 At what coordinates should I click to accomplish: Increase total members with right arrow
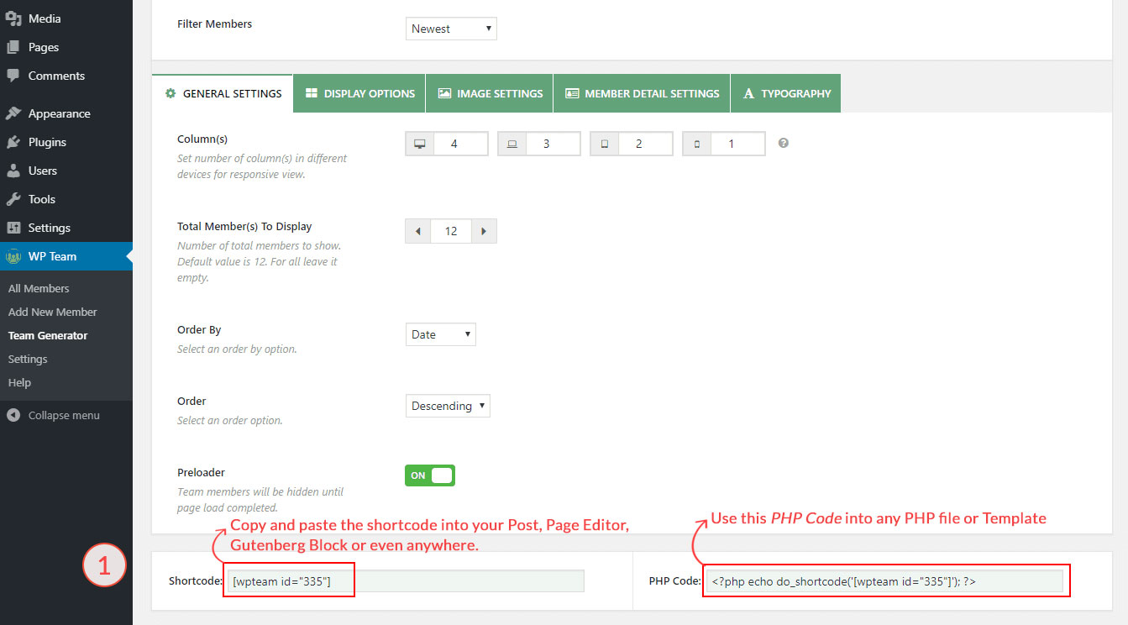coord(484,231)
